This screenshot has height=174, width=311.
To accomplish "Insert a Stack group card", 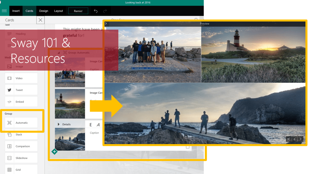I will (x=21, y=134).
